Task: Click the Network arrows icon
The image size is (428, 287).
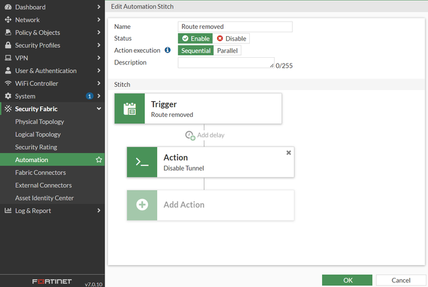Action: pyautogui.click(x=8, y=20)
